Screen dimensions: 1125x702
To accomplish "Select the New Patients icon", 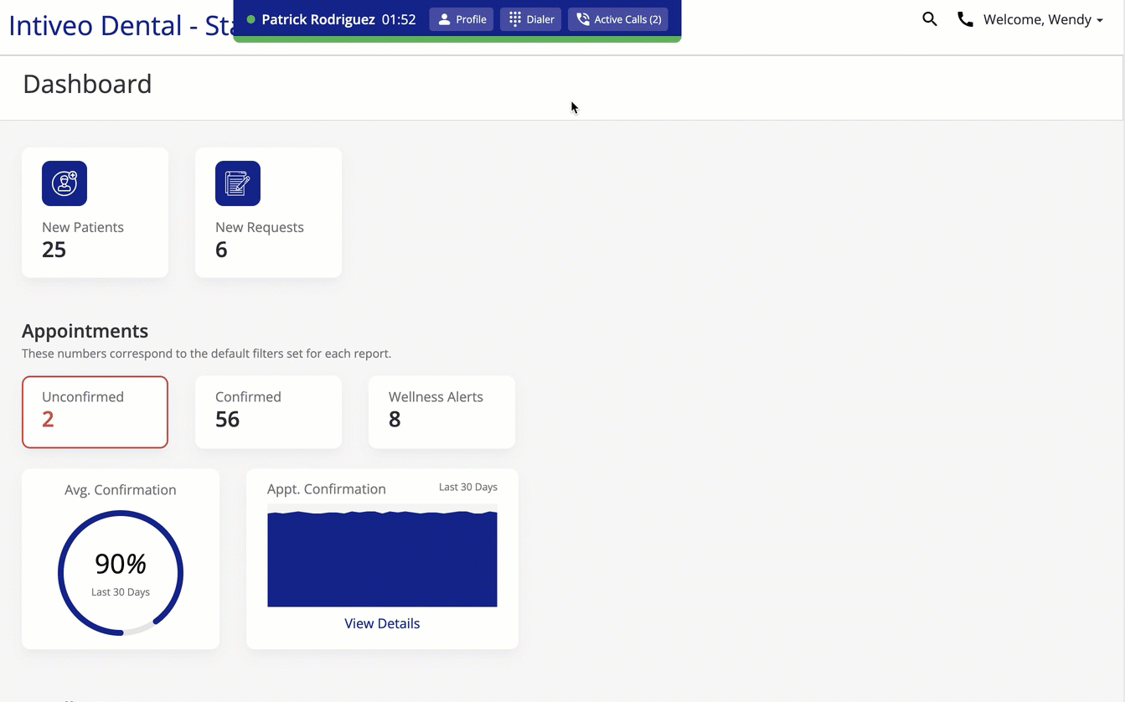I will pyautogui.click(x=65, y=183).
